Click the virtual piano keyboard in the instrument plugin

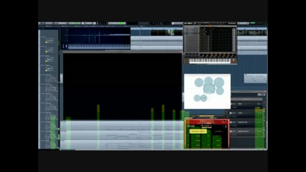click(210, 61)
